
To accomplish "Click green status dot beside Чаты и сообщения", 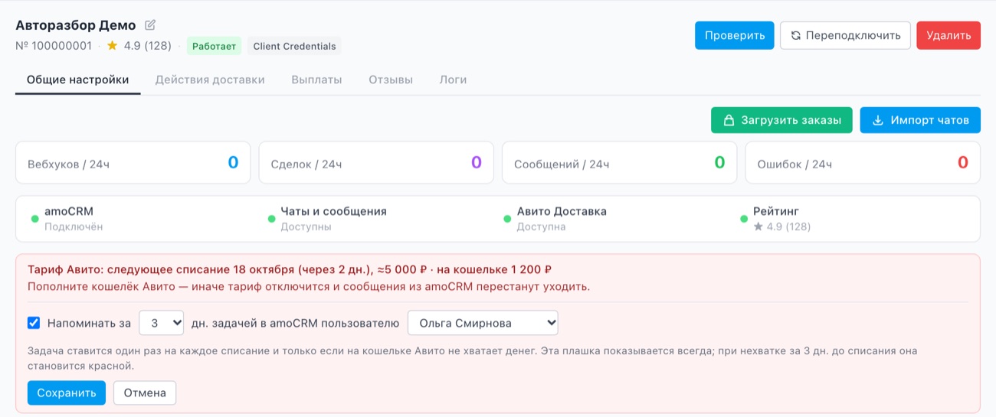I will tap(271, 219).
